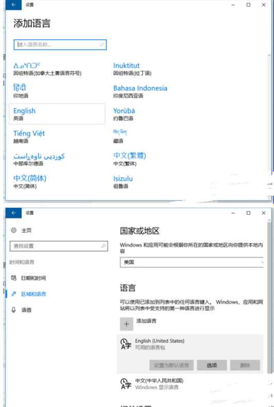This screenshot has height=407, width=274.
Task: Click 可用的语言包 status text
Action: (150, 347)
